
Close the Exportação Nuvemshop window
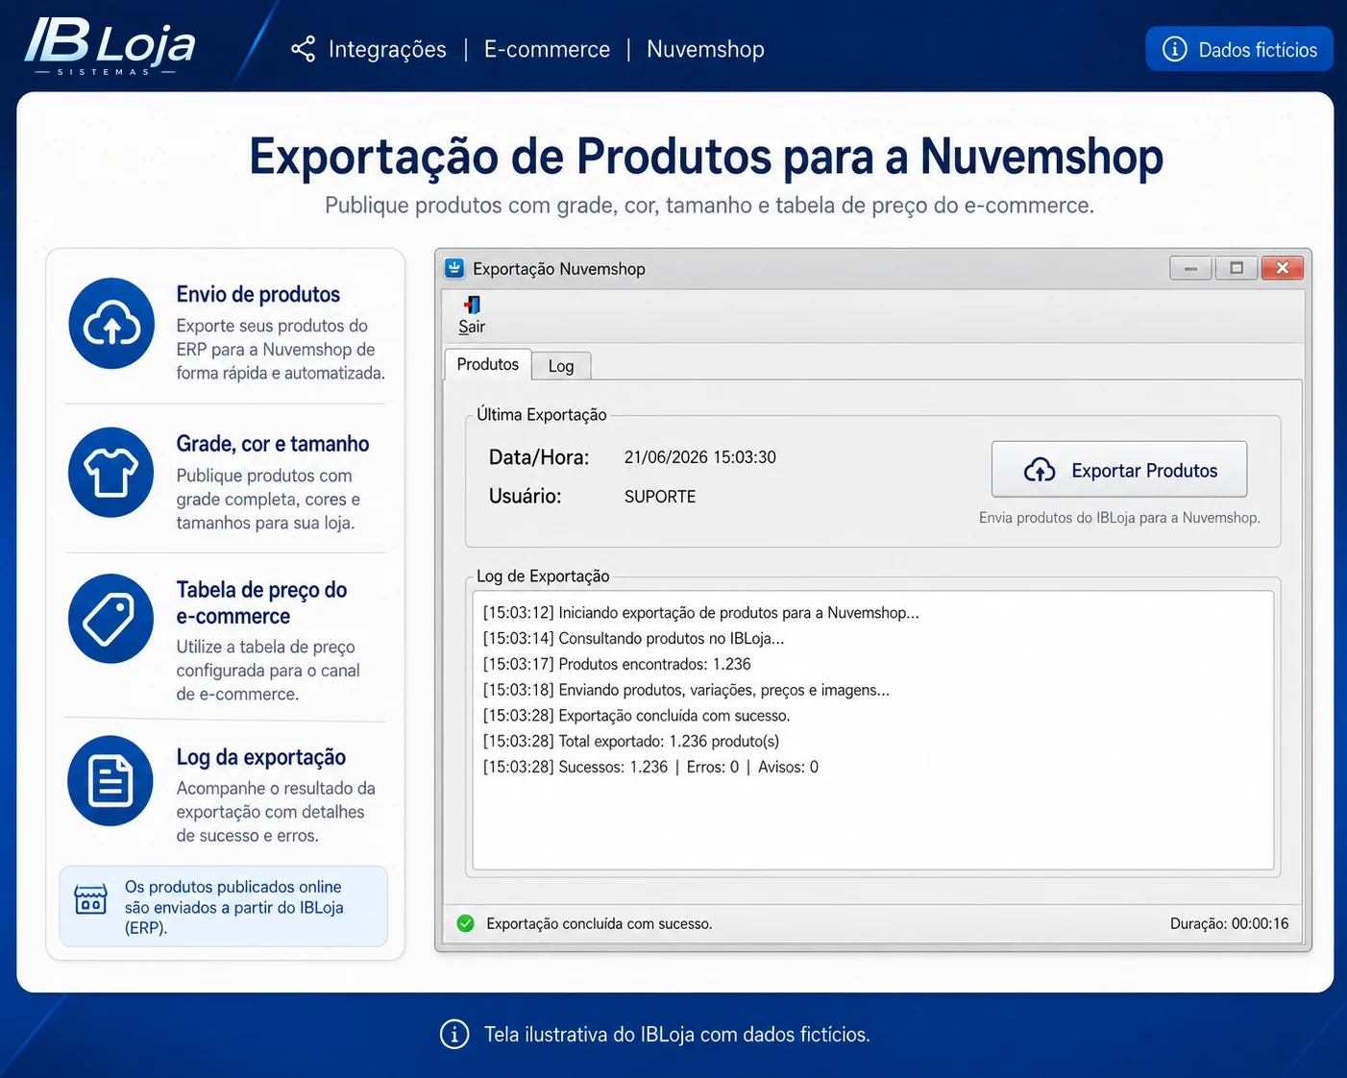click(1283, 268)
